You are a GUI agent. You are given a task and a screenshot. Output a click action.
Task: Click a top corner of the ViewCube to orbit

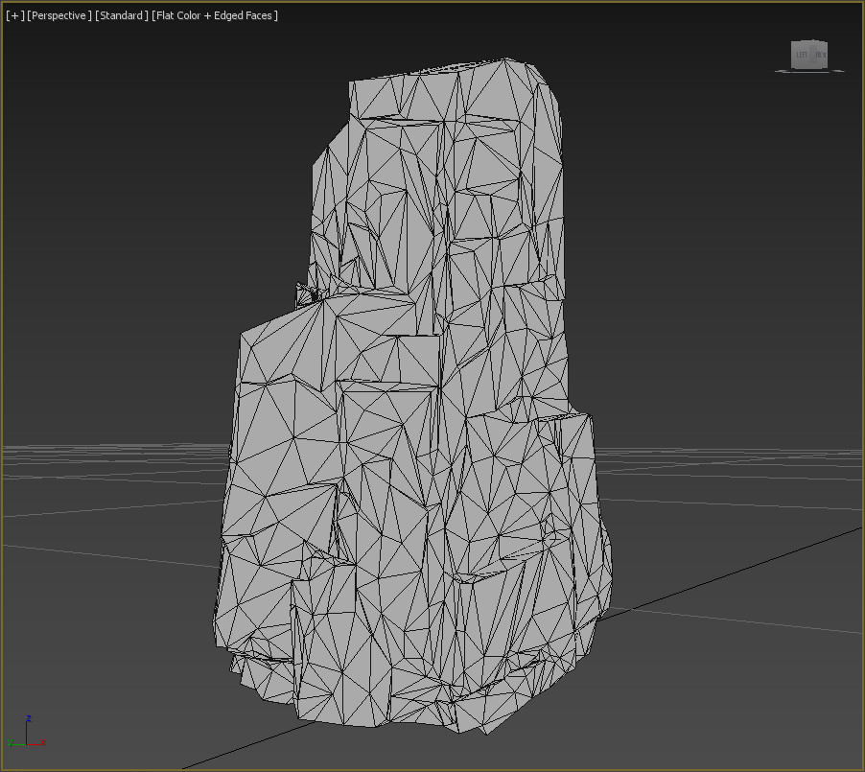tap(826, 41)
